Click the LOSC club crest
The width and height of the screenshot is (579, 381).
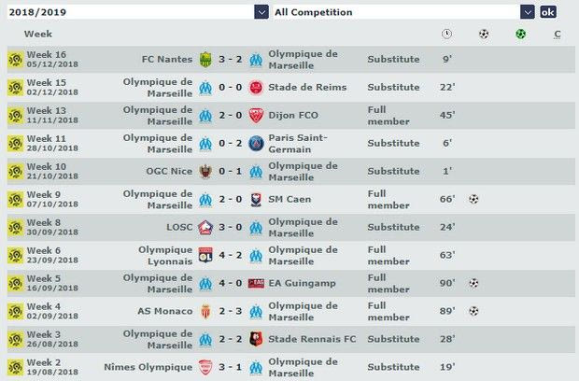(205, 227)
